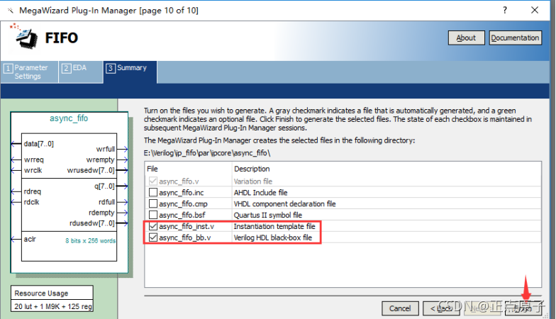This screenshot has width=556, height=319.
Task: Click the async_fifo block diagram title
Action: (69, 118)
